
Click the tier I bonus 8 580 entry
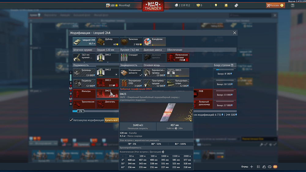point(225,73)
